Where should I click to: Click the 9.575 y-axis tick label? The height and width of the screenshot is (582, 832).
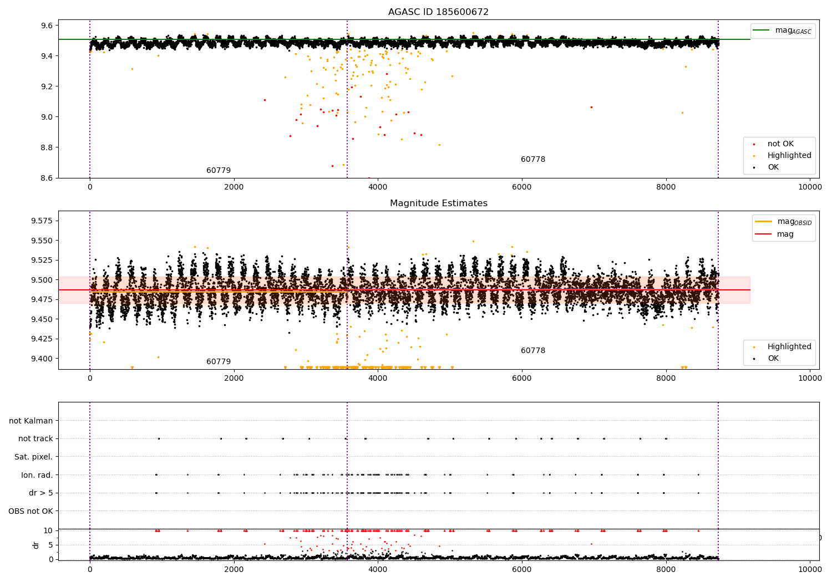pos(43,221)
